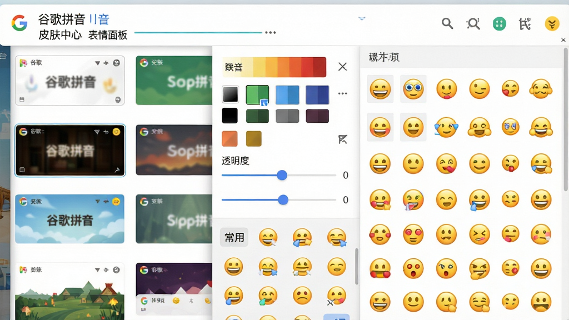This screenshot has width=569, height=320.
Task: Click the 谷歌拼音 title text
Action: 62,19
